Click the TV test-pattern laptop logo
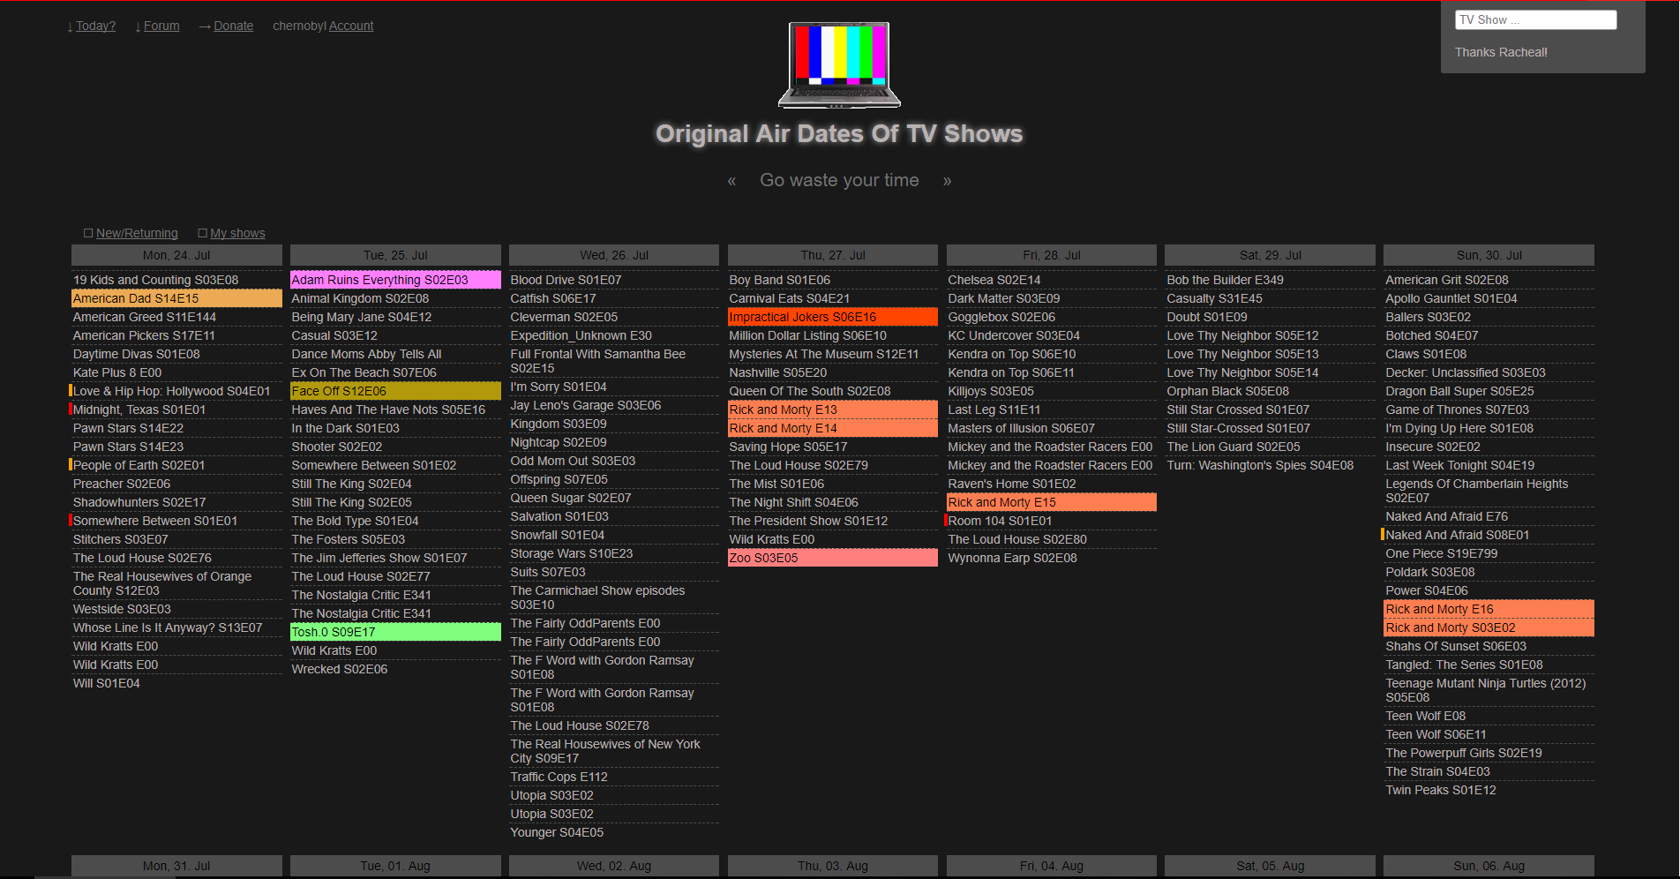Viewport: 1680px width, 879px height. click(839, 65)
